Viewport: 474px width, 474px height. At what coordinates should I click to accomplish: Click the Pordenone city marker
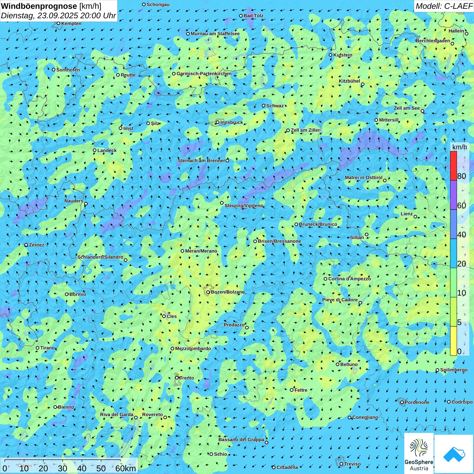point(402,402)
